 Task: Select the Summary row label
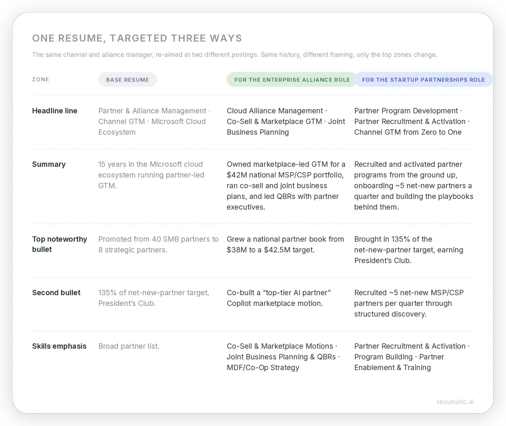pyautogui.click(x=49, y=164)
